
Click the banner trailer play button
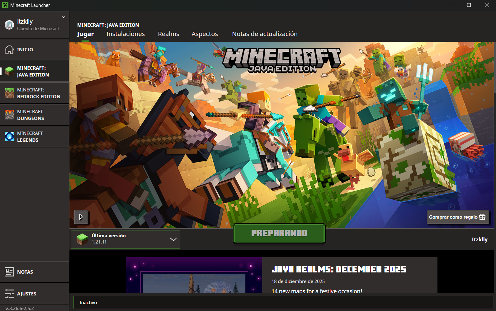tap(81, 217)
